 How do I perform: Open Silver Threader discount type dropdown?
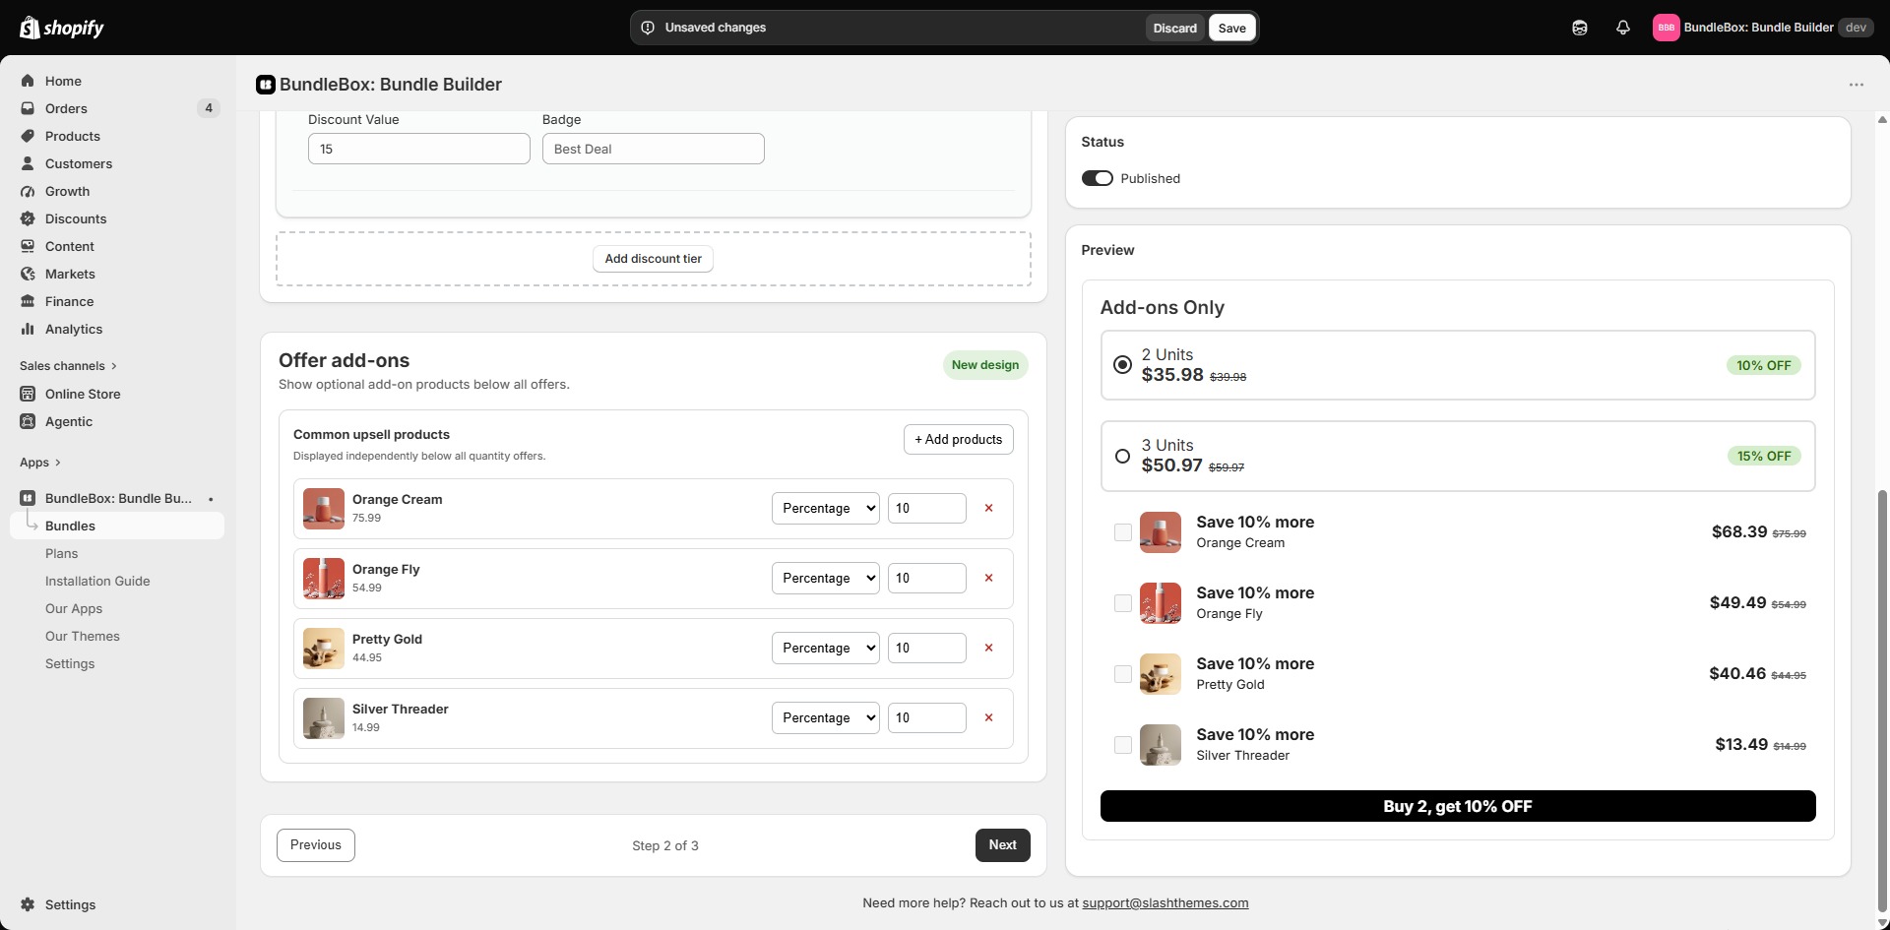[825, 718]
